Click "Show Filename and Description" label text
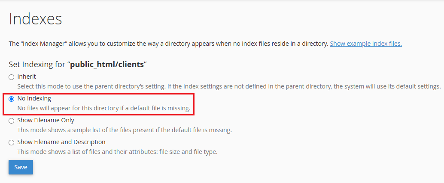Screen dimensions: 444x183 pos(61,142)
